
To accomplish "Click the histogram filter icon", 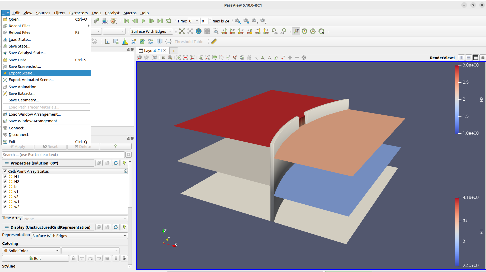I will [x=125, y=41].
